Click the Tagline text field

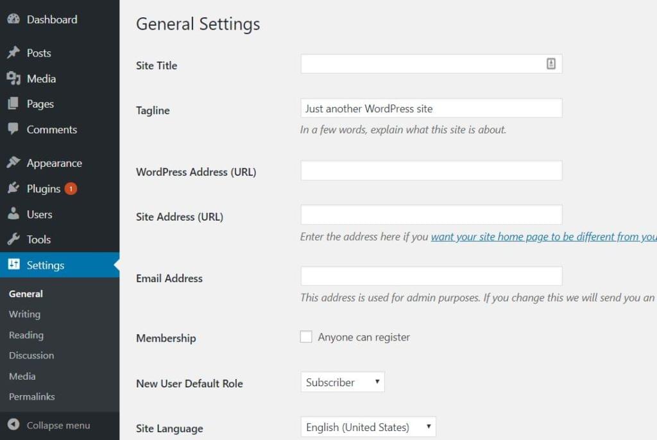coord(431,108)
